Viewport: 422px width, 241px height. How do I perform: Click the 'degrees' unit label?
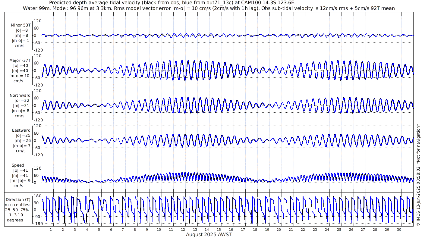pos(15,220)
